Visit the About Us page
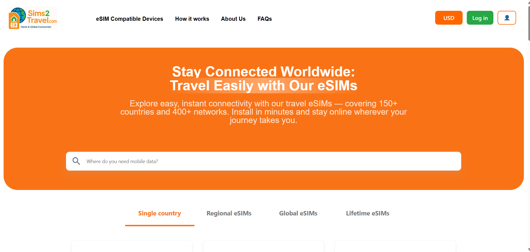Viewport: 530px width, 252px height. pyautogui.click(x=233, y=19)
